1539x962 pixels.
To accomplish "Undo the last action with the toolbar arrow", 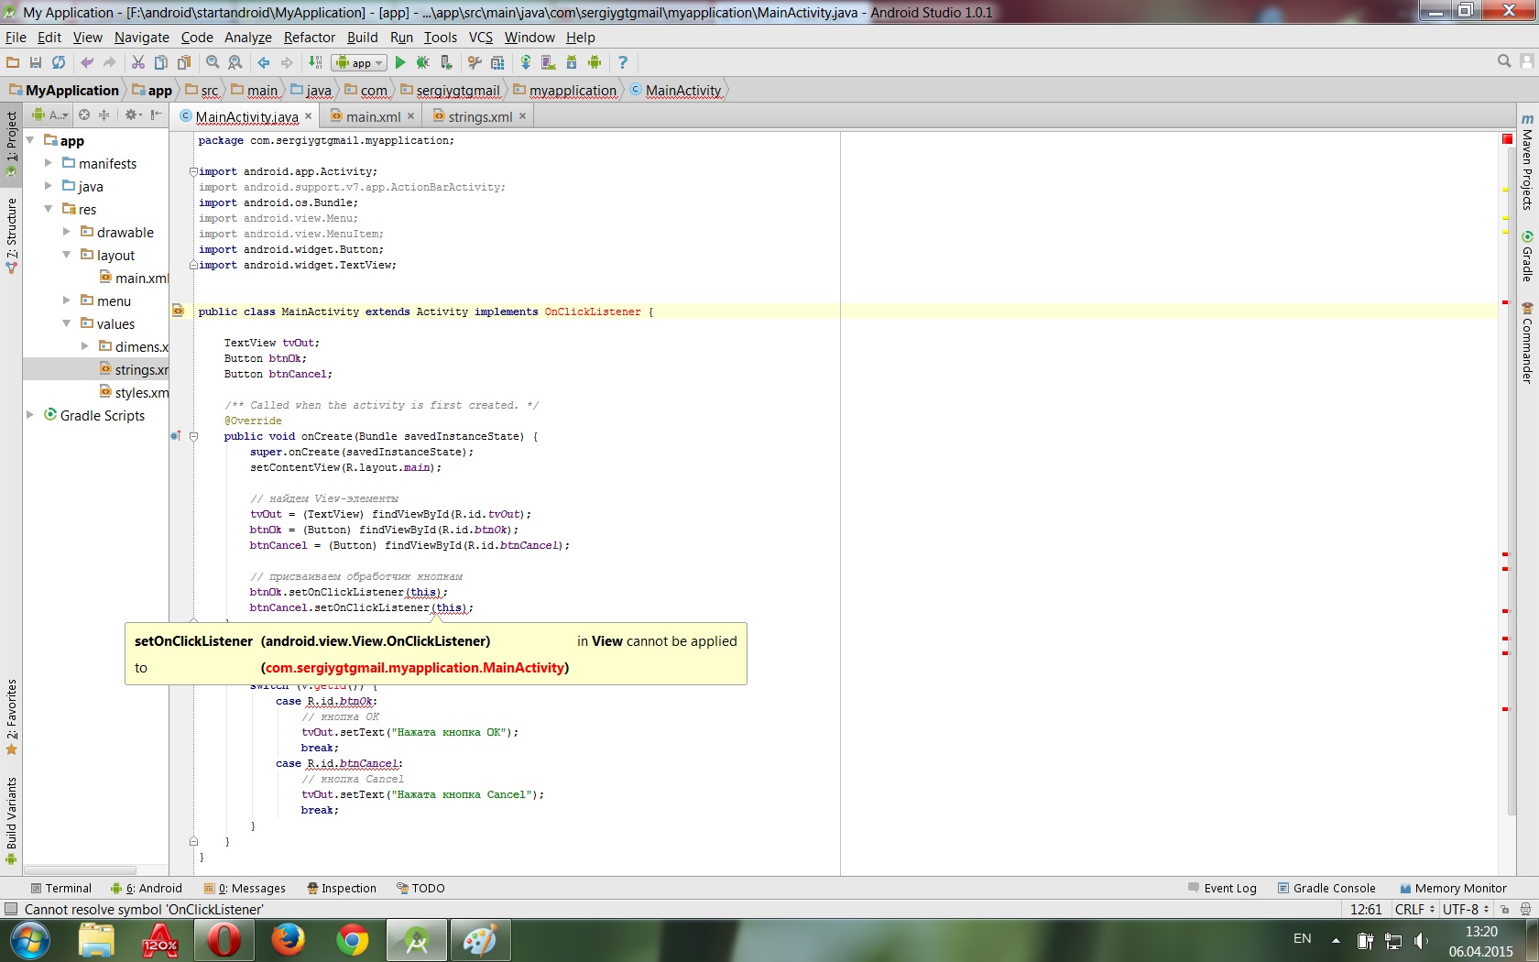I will tap(87, 62).
